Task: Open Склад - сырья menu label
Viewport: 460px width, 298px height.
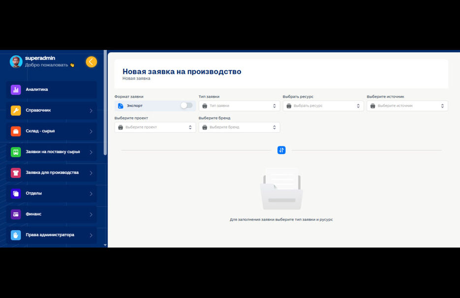Action: 40,131
